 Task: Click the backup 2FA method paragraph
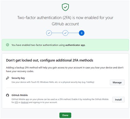65,69
